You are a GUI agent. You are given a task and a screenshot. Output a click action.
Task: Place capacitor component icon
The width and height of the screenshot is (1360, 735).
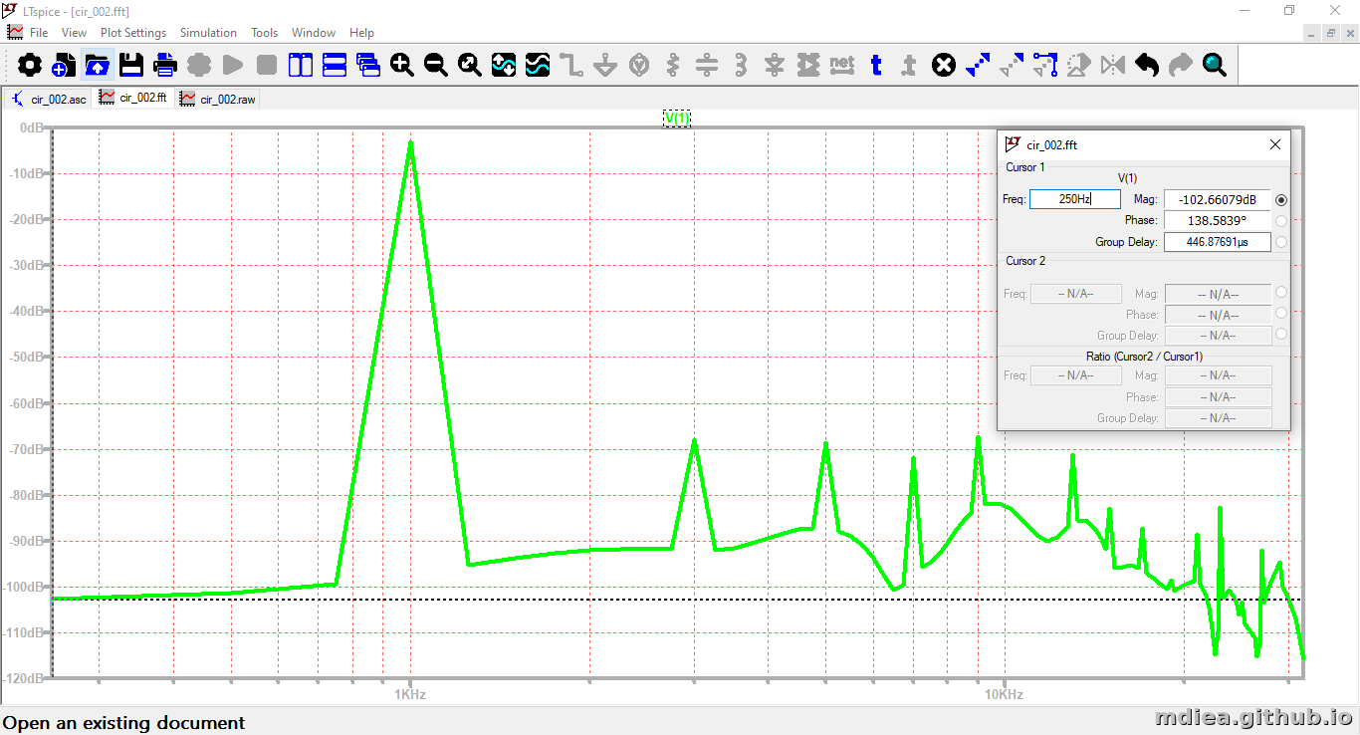point(707,66)
